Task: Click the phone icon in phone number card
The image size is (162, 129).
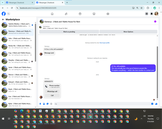Action: pyautogui.click(x=46, y=86)
